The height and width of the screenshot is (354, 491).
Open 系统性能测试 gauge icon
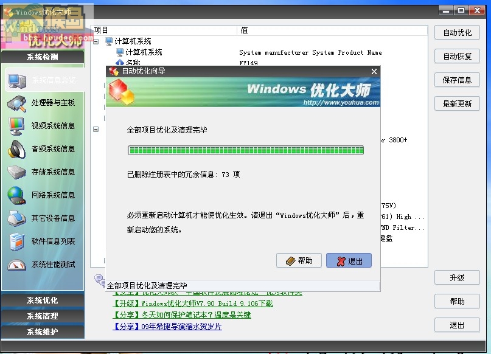(17, 265)
